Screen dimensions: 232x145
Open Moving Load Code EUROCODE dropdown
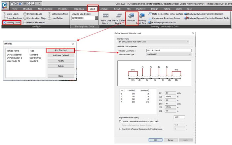coord(97,18)
